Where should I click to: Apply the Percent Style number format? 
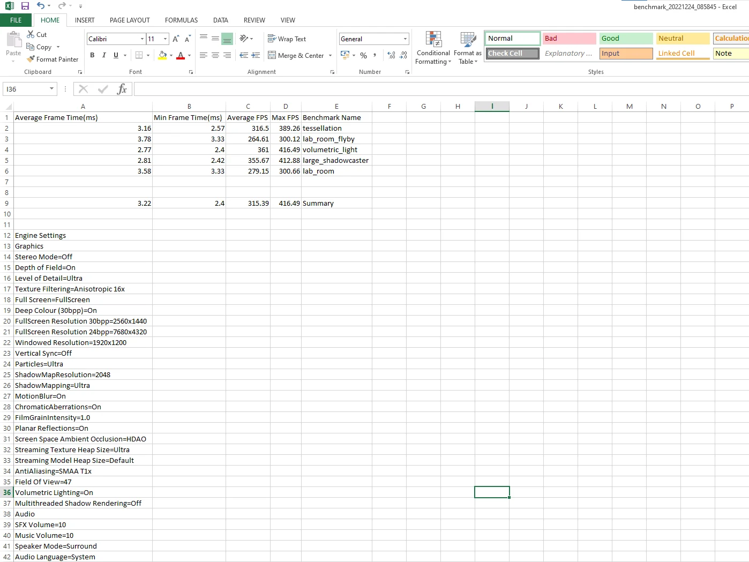364,55
